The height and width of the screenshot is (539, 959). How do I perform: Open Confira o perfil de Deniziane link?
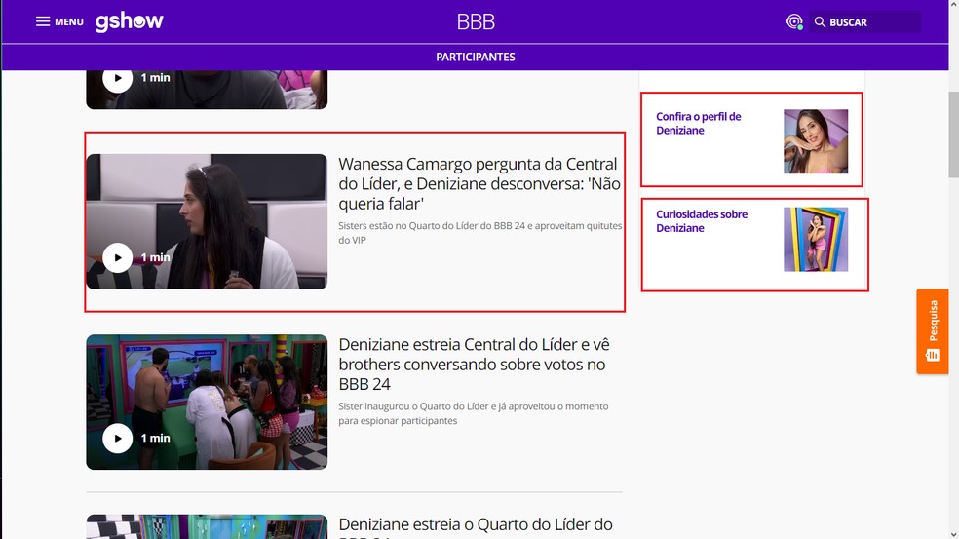(699, 123)
